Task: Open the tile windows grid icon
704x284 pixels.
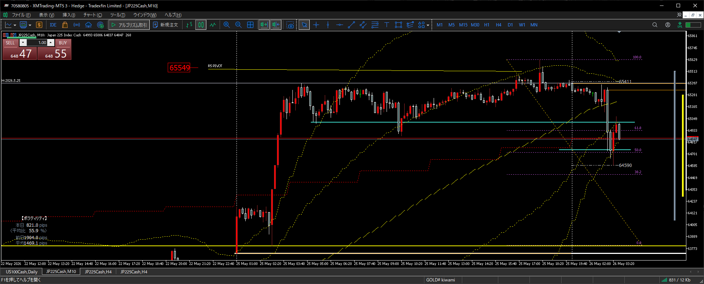Action: click(x=250, y=25)
